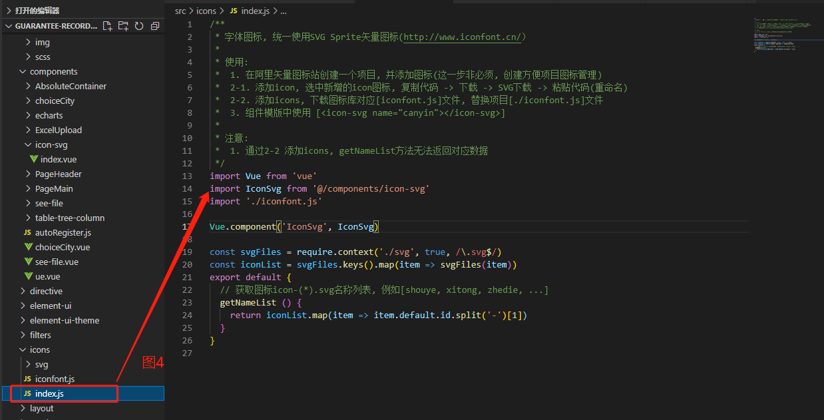Open the echarts folder
Viewport: 824px width, 420px height.
[x=49, y=115]
